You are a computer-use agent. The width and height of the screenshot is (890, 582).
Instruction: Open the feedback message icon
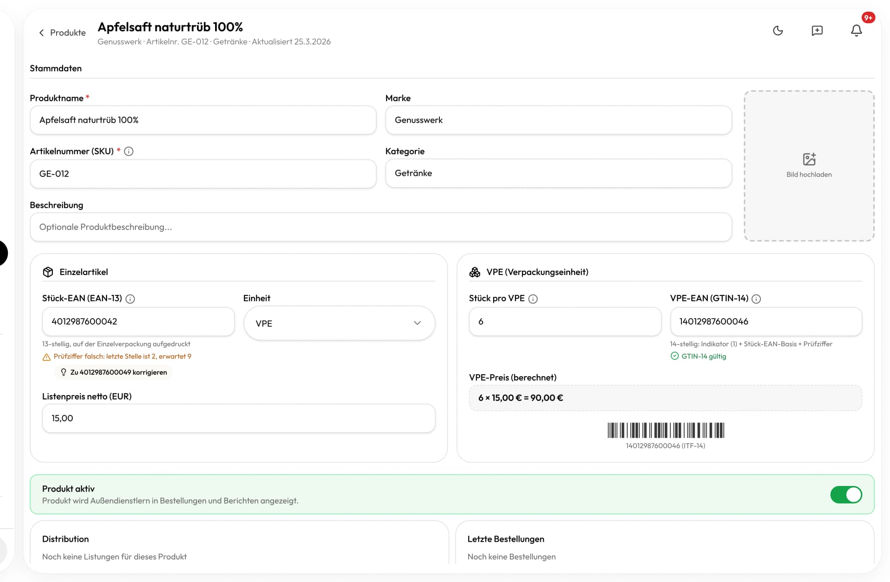(x=817, y=31)
